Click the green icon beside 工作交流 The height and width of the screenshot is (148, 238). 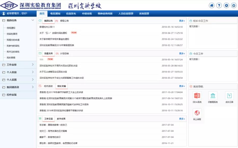pos(40,119)
